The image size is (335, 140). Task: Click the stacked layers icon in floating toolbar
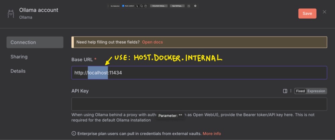coord(146,6)
